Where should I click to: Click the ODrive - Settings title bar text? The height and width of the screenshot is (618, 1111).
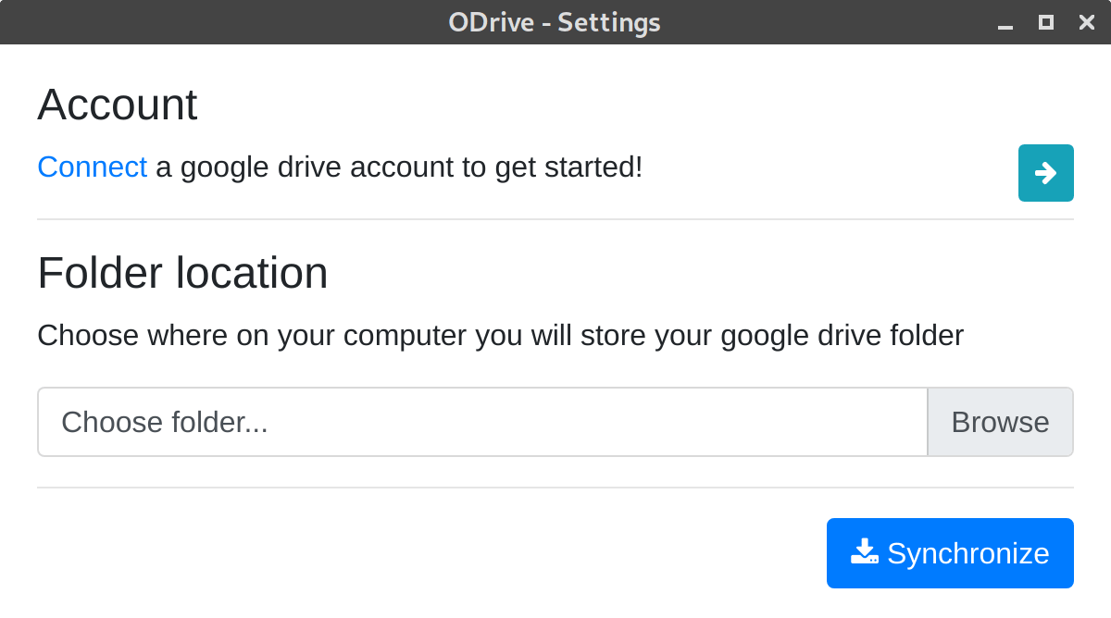(x=555, y=22)
